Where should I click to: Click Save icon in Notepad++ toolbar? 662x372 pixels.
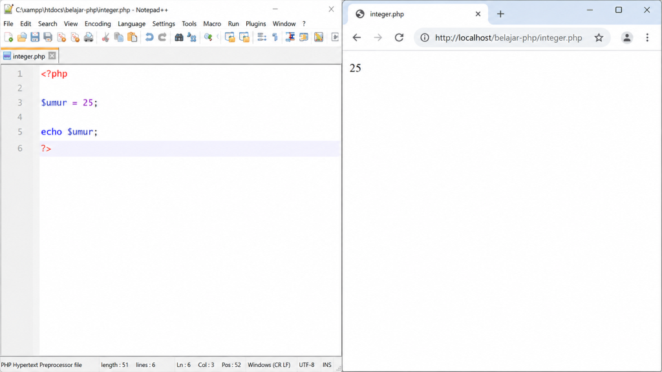35,37
